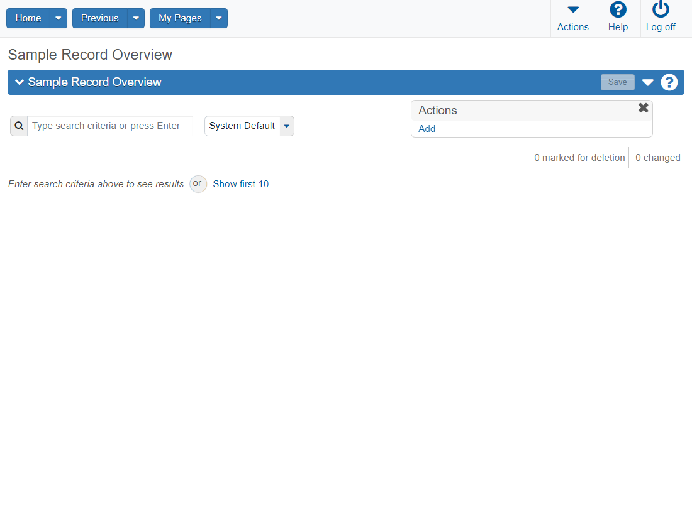Image resolution: width=692 pixels, height=519 pixels.
Task: Open the section header dropdown triangle
Action: 647,82
